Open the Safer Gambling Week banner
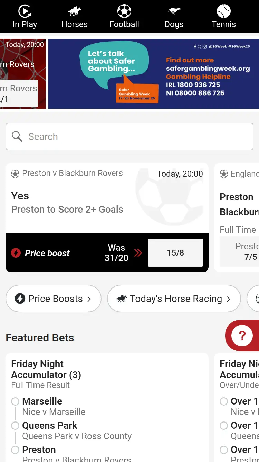The height and width of the screenshot is (462, 259). tap(154, 74)
